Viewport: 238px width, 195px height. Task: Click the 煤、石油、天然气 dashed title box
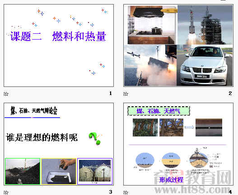[159, 111]
